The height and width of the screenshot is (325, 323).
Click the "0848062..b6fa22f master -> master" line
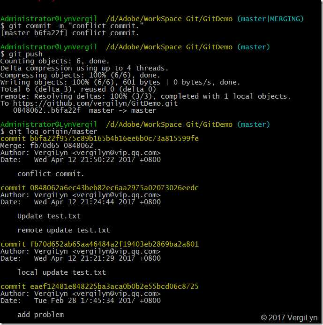[85, 110]
